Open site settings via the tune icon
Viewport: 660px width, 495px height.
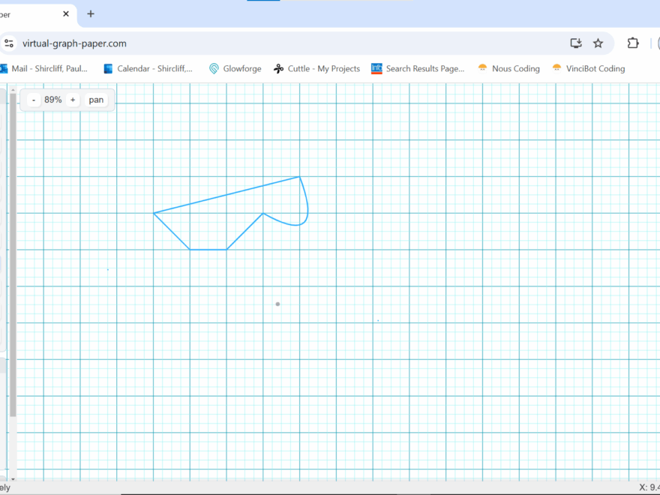click(9, 43)
